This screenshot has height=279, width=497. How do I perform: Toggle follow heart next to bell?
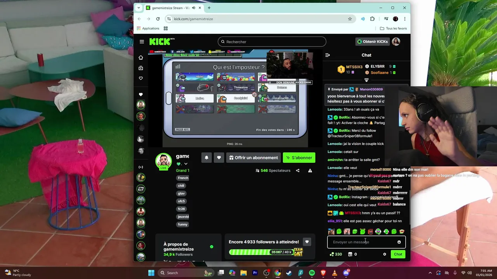tap(219, 158)
